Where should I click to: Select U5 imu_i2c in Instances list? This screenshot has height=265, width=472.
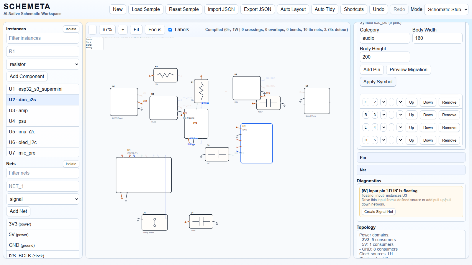click(x=43, y=132)
